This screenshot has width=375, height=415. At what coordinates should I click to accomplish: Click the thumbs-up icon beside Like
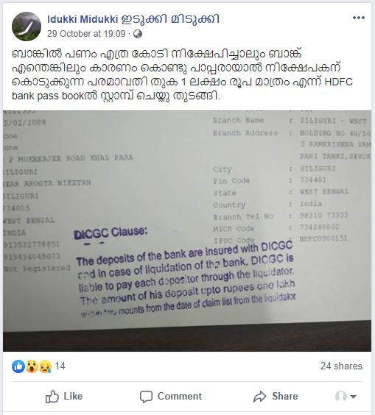pyautogui.click(x=52, y=396)
